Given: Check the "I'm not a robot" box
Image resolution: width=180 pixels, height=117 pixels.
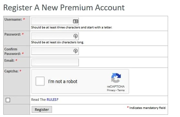Looking at the screenshot, I should pos(40,81).
